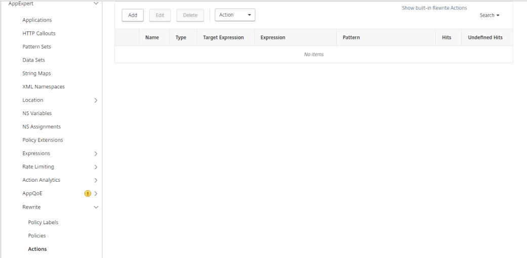The height and width of the screenshot is (258, 527).
Task: Click the 'No items' table message
Action: pyautogui.click(x=313, y=55)
